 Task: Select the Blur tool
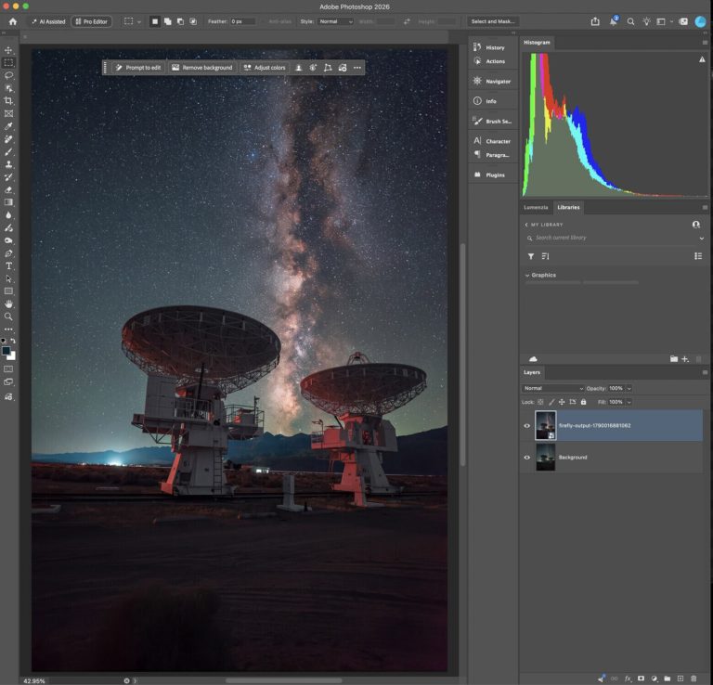pyautogui.click(x=8, y=215)
